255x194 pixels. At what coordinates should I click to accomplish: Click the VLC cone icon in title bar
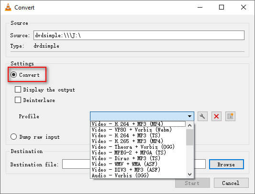pos(8,7)
